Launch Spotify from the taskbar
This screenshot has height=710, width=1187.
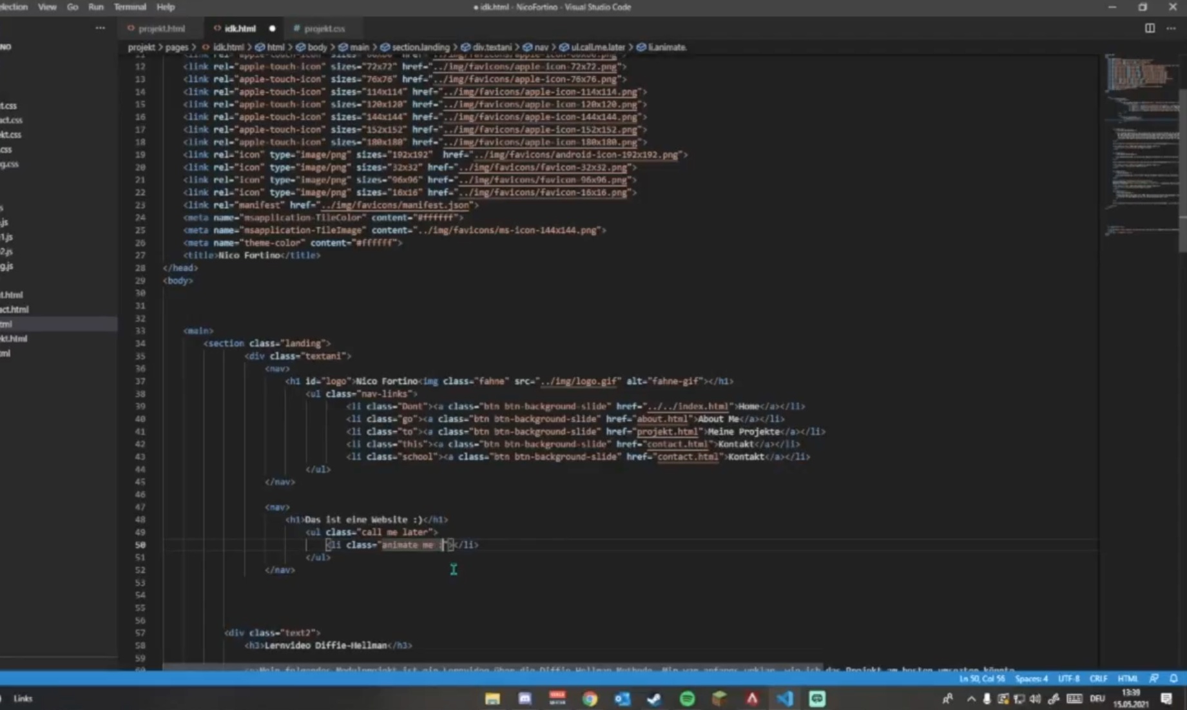tap(687, 698)
